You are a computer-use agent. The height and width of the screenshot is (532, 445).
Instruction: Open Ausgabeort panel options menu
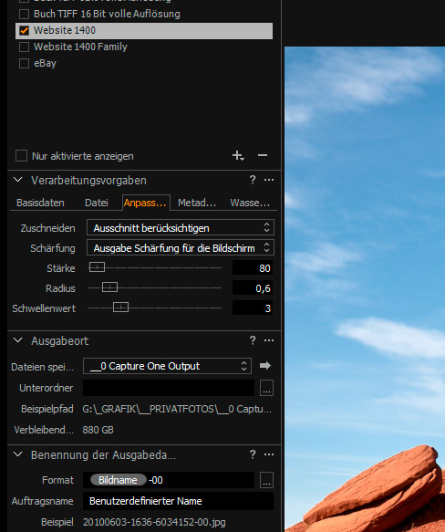coord(269,340)
